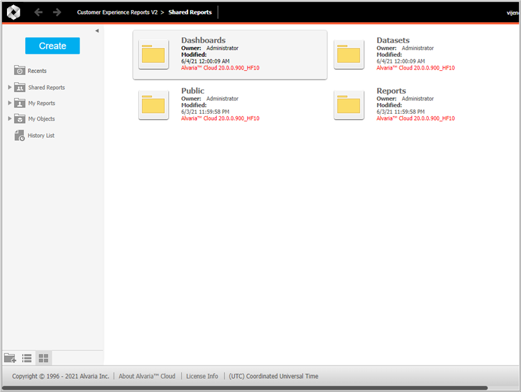521x392 pixels.
Task: Open the Public folder icon
Action: [x=153, y=105]
